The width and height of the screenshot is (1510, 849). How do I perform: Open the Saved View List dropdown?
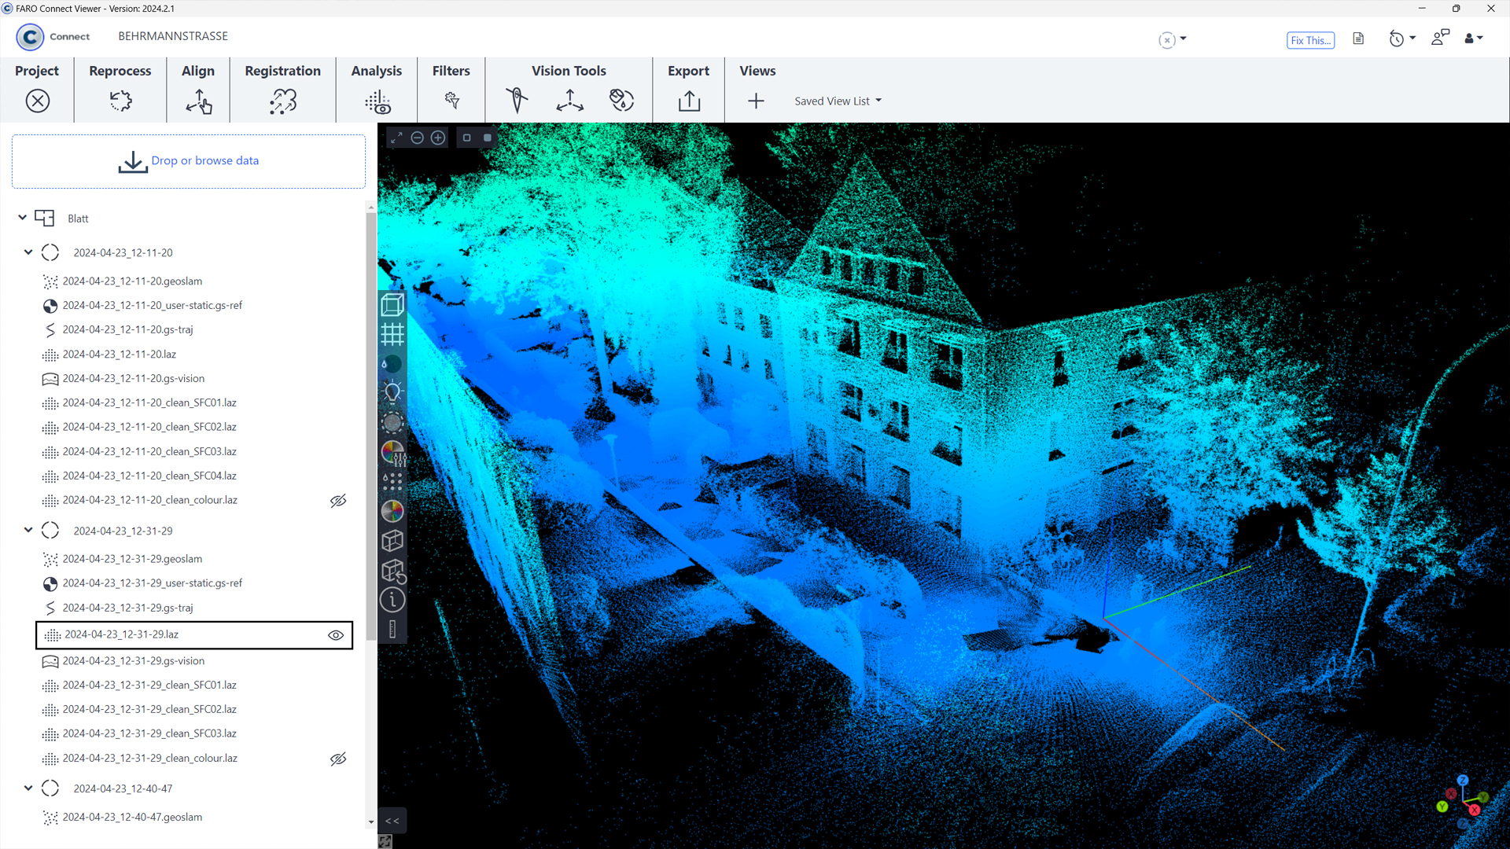(838, 101)
